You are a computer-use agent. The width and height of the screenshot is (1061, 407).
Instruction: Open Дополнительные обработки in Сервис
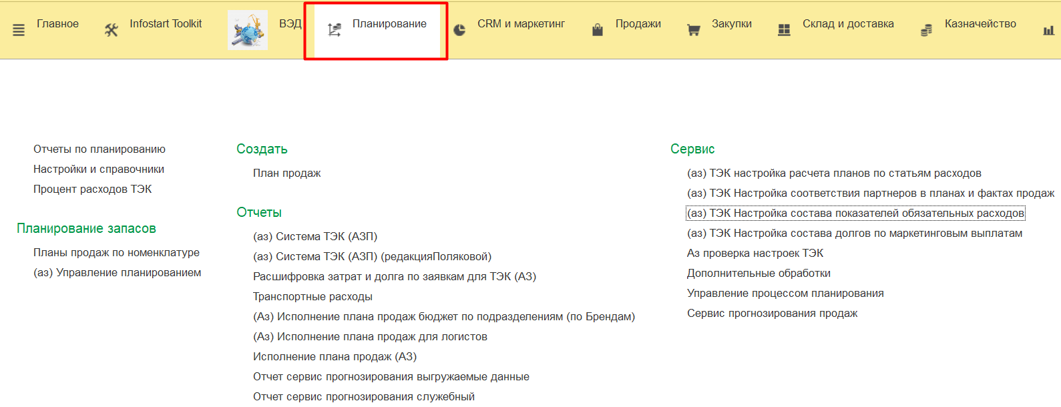[x=759, y=274]
